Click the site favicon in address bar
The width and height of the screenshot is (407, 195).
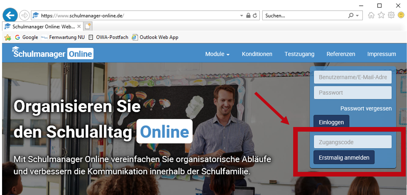[36, 15]
